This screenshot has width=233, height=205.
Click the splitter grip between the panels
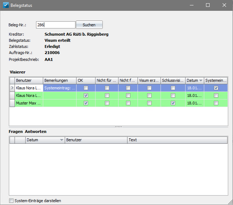click(x=118, y=127)
